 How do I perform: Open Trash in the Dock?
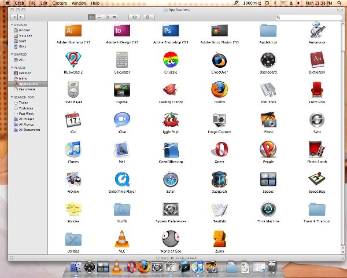click(272, 266)
